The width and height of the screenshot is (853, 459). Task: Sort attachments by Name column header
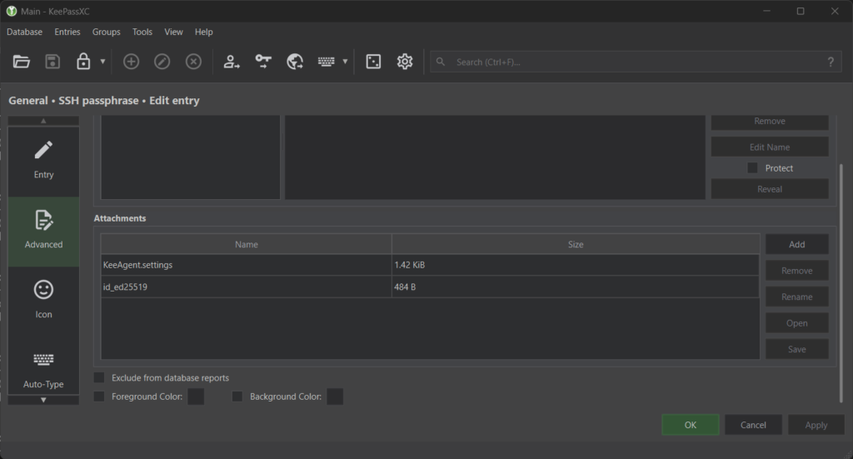247,244
